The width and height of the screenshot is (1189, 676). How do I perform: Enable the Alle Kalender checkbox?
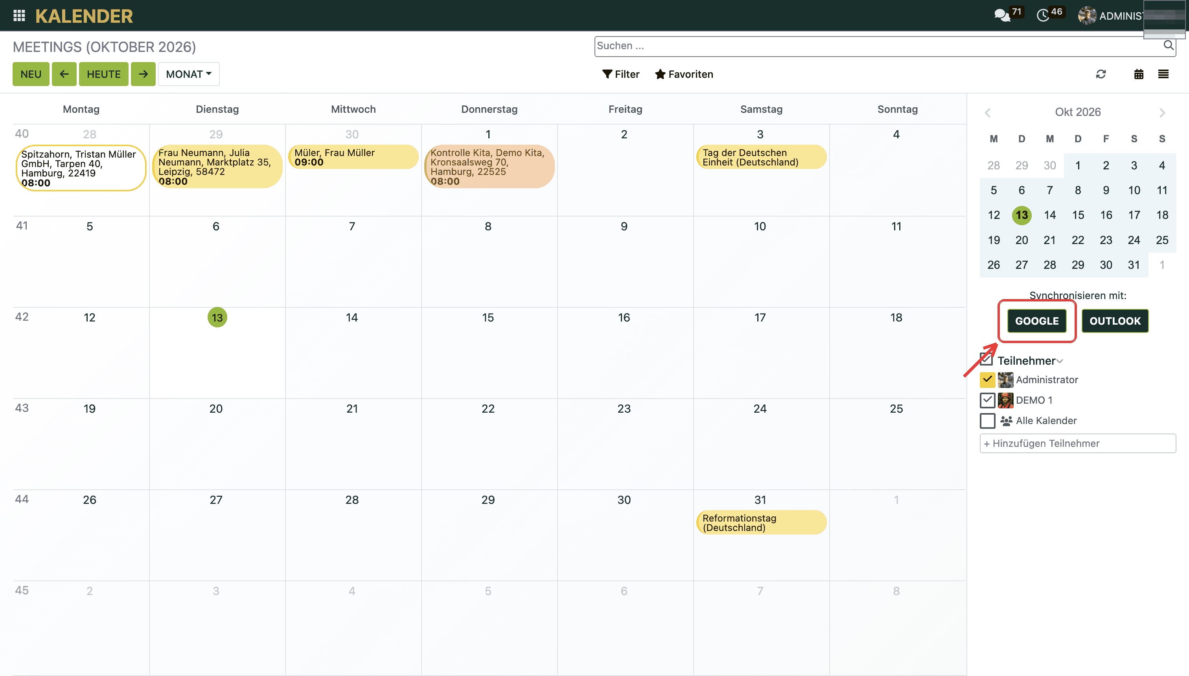[x=987, y=421]
